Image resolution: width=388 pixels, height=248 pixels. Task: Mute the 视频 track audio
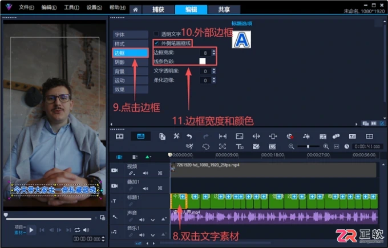point(145,173)
